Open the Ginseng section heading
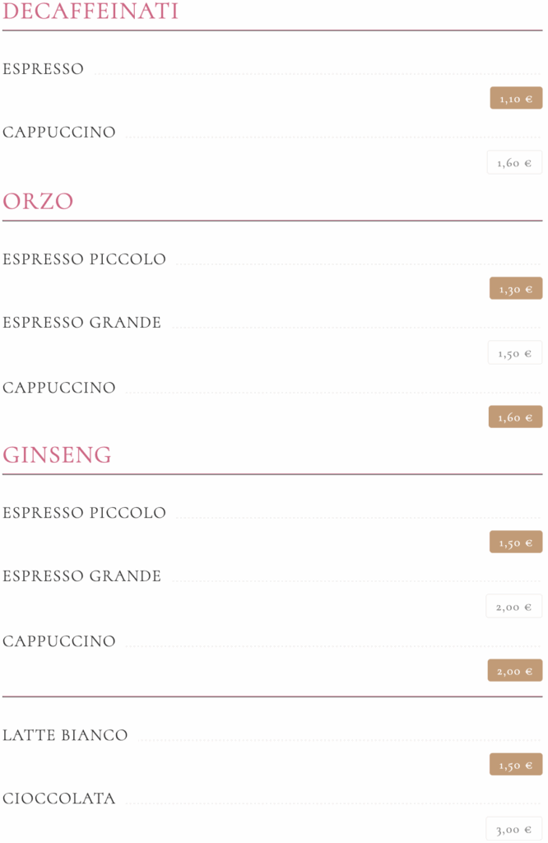The height and width of the screenshot is (843, 548). tap(57, 455)
